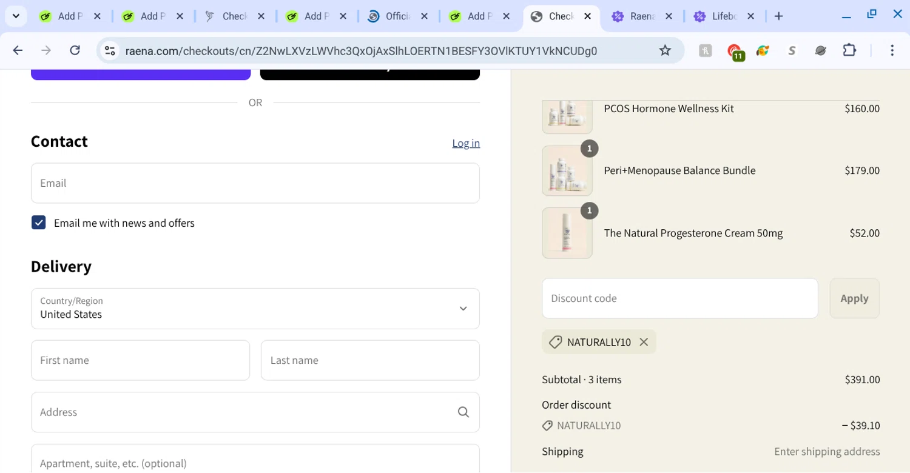
Task: Click the address search magnifier icon
Action: (463, 412)
